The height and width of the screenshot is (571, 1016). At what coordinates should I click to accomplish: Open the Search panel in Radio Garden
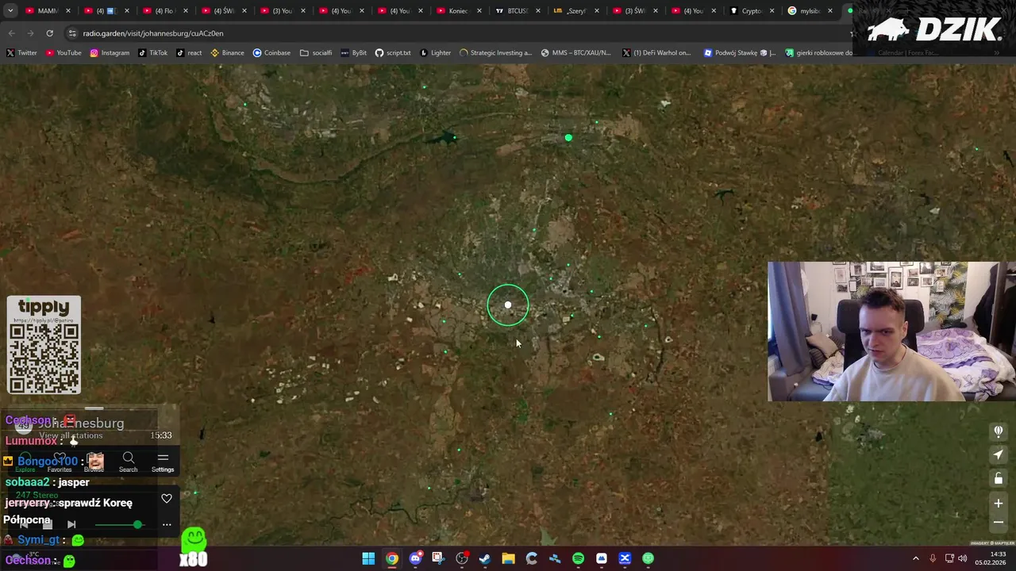click(x=128, y=462)
